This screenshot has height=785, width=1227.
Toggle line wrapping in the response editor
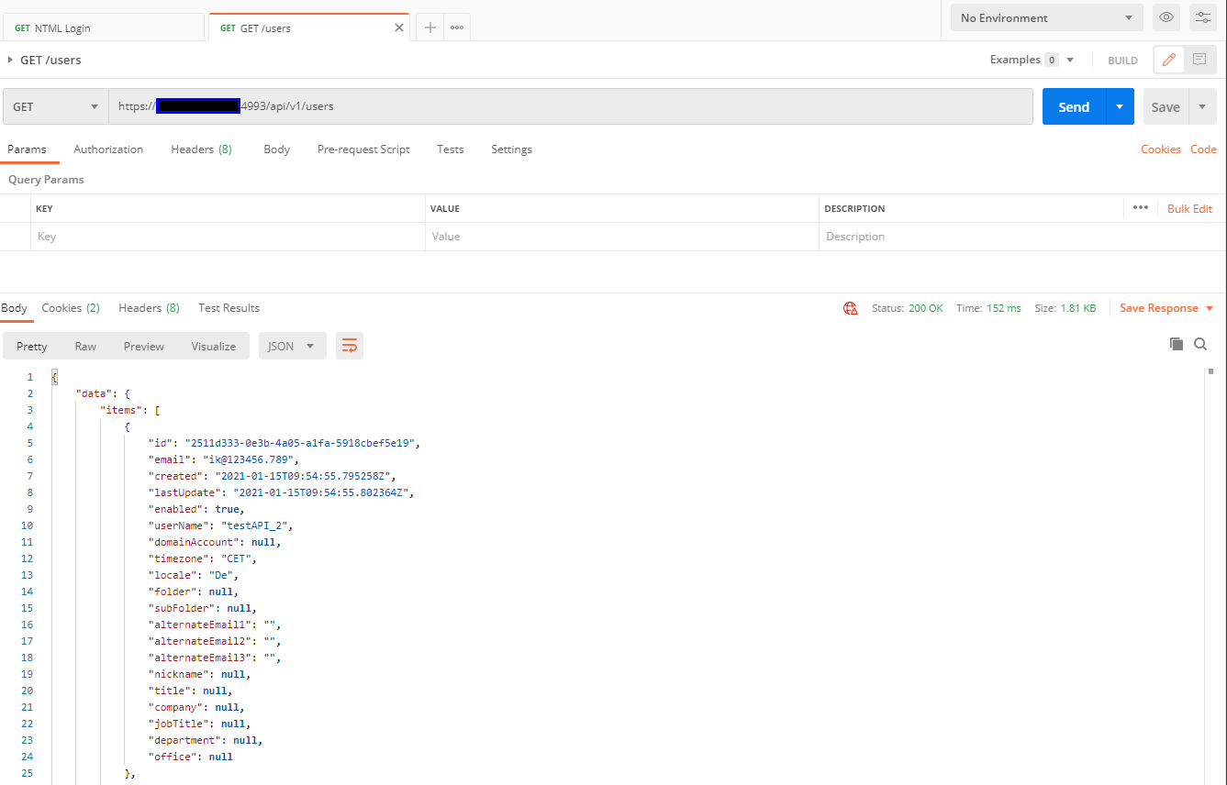pos(349,346)
